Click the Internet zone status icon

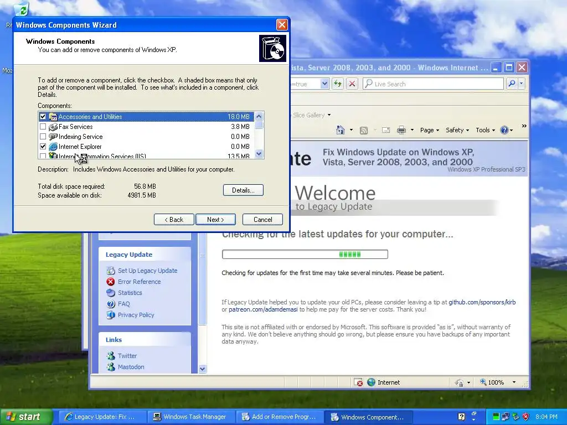pyautogui.click(x=371, y=382)
